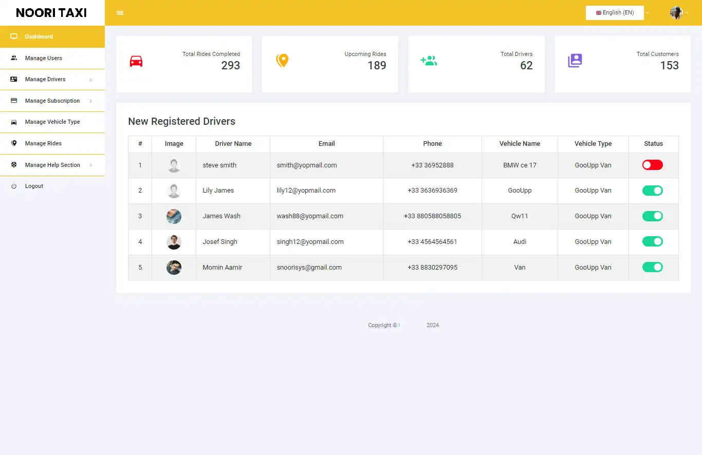Click James Wash's status slider control
The width and height of the screenshot is (702, 455).
pyautogui.click(x=653, y=216)
